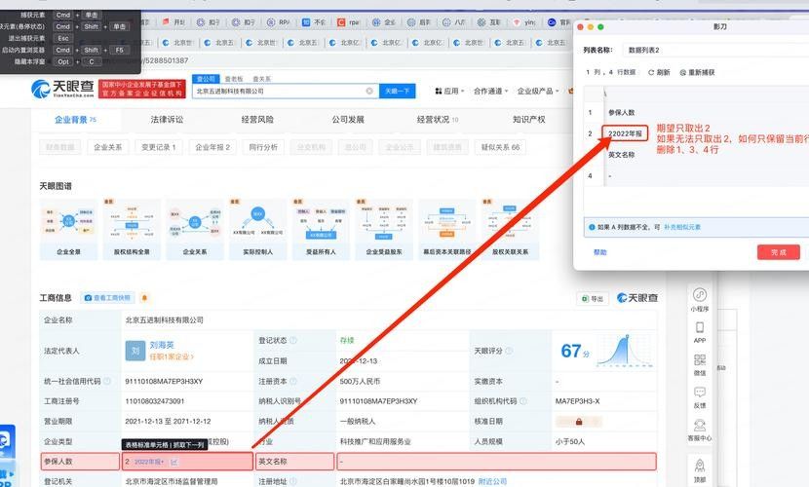Image resolution: width=809 pixels, height=487 pixels.
Task: Click the 任职1家企业 link
Action: coord(172,356)
